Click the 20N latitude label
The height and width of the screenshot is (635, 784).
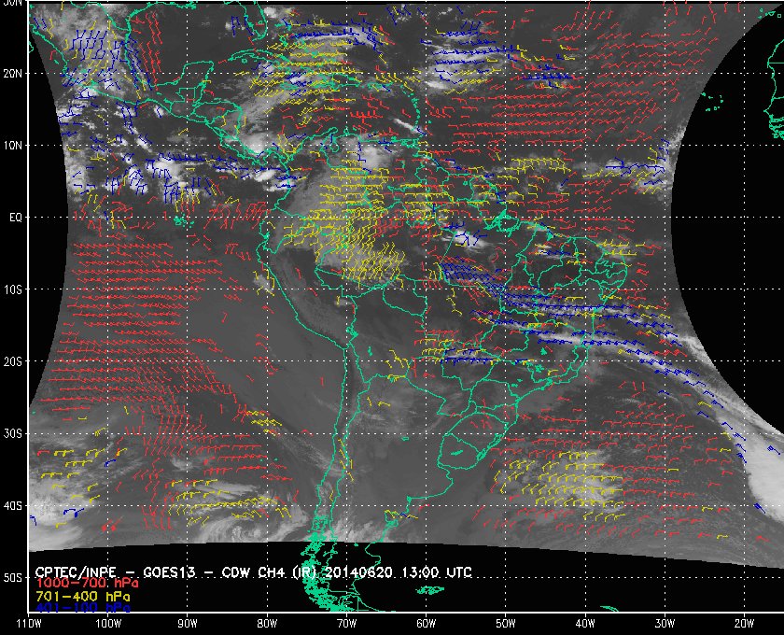[14, 73]
